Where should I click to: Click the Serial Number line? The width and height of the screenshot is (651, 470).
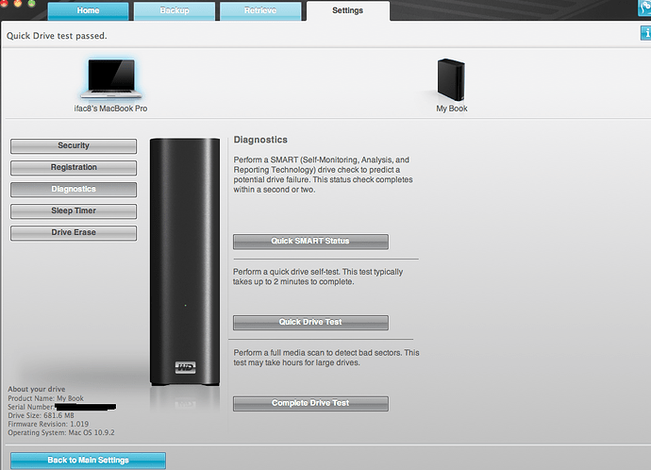[x=62, y=407]
